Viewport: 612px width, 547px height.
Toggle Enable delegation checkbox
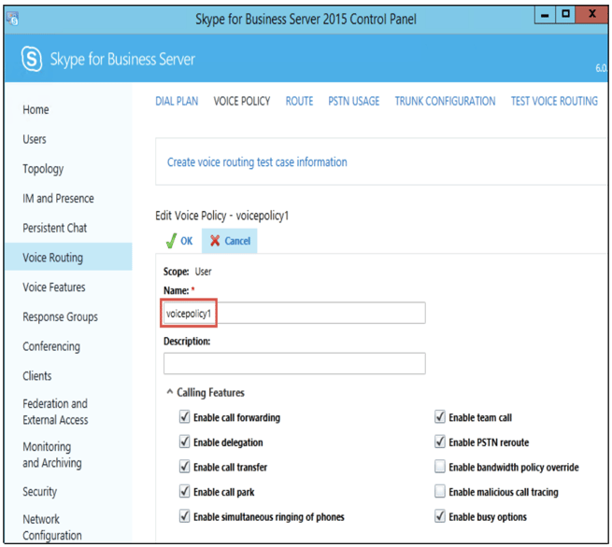[184, 442]
